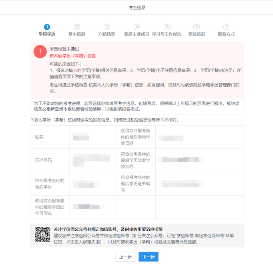Go to the 家庭主要成员 step label
Image resolution: width=273 pixels, height=264 pixels.
[136, 34]
